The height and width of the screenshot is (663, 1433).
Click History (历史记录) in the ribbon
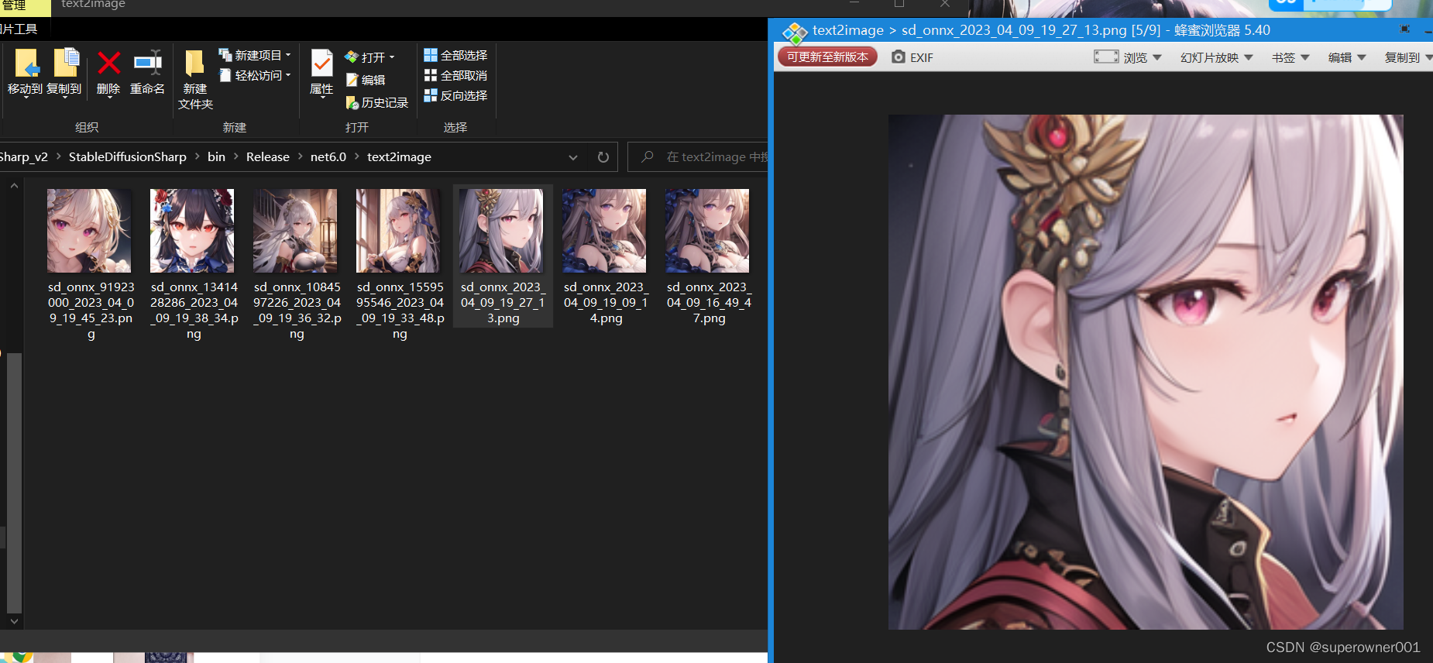[377, 102]
